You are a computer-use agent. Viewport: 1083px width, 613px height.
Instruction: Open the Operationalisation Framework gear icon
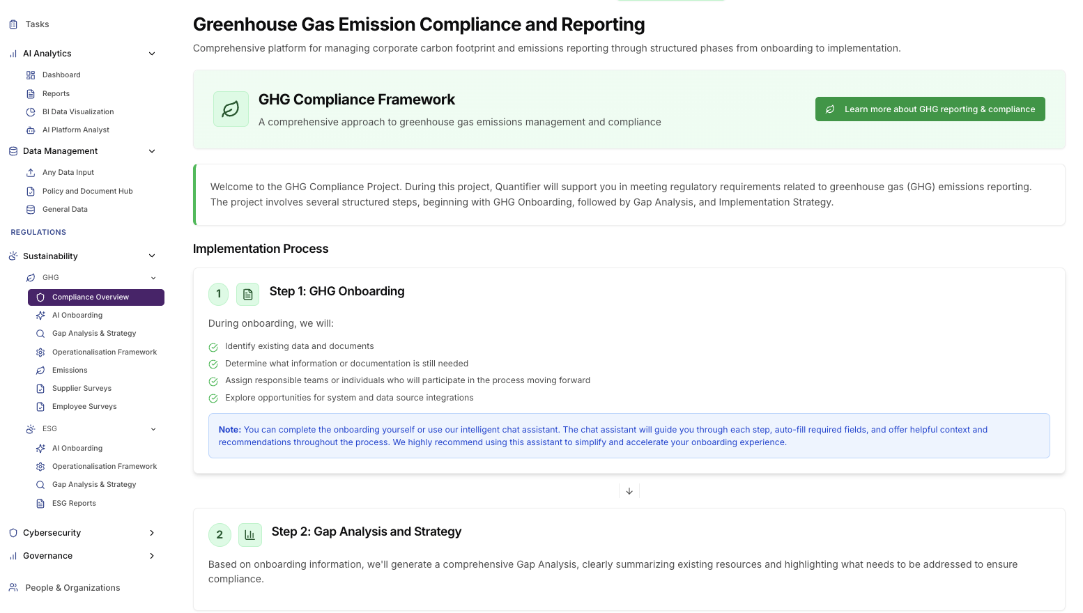[40, 352]
